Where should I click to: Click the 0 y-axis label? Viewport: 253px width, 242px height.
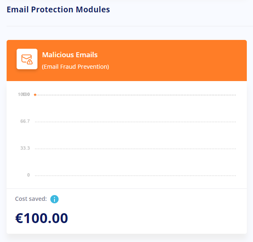(28, 175)
